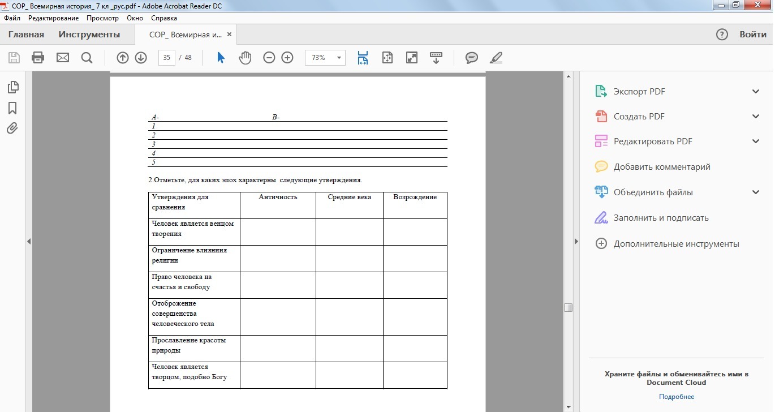Click the Заполнить и подписать icon
775x412 pixels.
coord(601,218)
